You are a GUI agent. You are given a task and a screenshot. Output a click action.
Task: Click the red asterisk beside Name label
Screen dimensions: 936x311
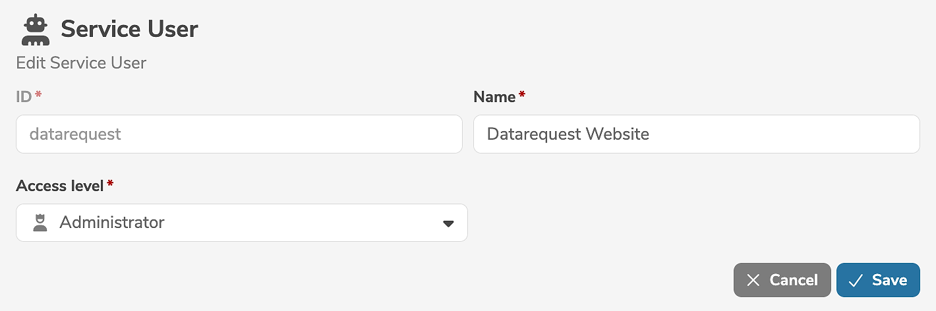[522, 96]
